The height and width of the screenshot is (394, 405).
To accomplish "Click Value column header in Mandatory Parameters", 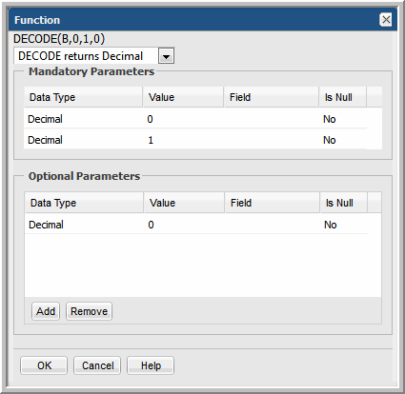I will click(183, 97).
